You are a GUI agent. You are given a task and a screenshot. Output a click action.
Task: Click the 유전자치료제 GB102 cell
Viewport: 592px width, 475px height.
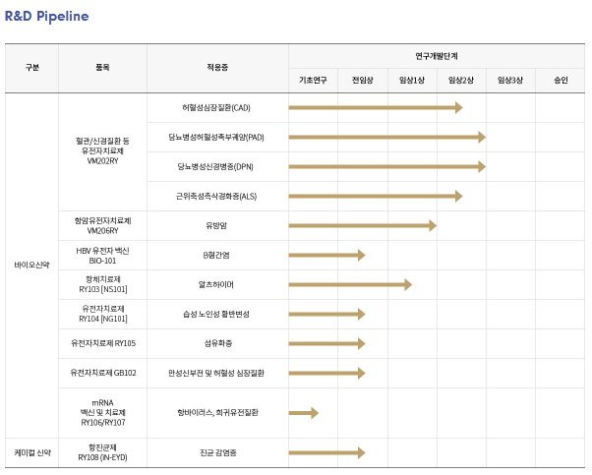pos(102,373)
